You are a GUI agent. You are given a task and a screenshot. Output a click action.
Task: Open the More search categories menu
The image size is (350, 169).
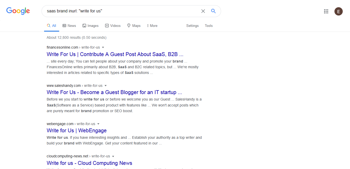(x=152, y=26)
